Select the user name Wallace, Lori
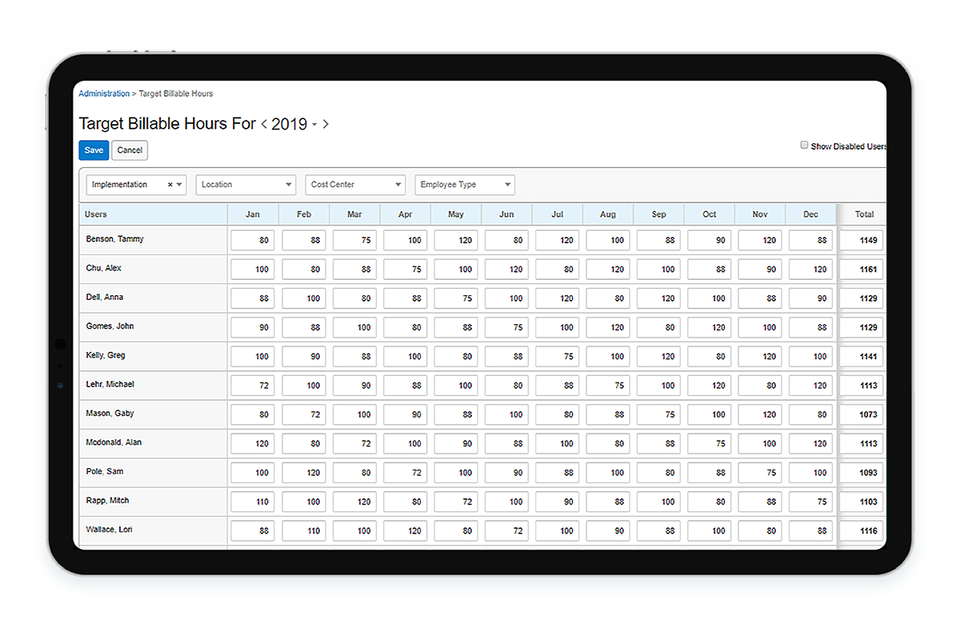 pyautogui.click(x=109, y=530)
